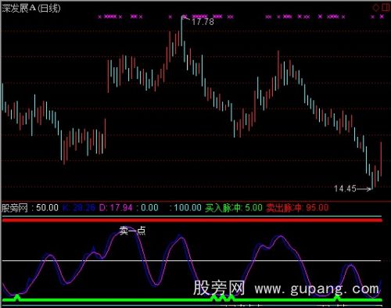Viewport: 391px width, 308px height.
Task: Click the : 100.00 indicator value
Action: pyautogui.click(x=185, y=208)
